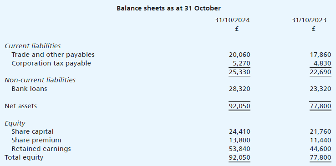The width and height of the screenshot is (336, 166).
Task: Click the Net assets label
Action: tap(20, 106)
